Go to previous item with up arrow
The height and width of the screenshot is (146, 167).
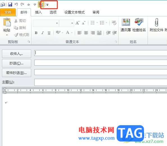point(29,5)
